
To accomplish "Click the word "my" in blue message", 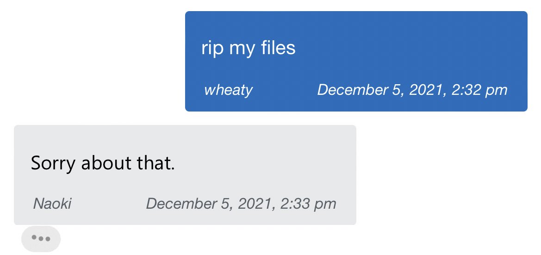I will [240, 49].
